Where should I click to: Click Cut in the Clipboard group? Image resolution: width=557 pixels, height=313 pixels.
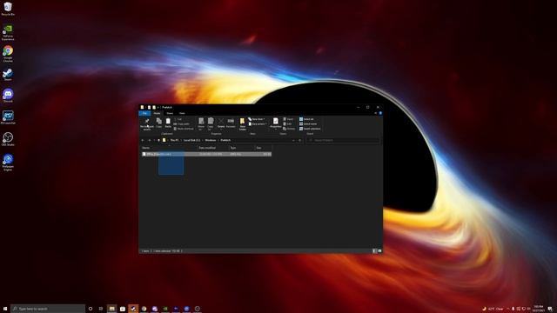click(x=178, y=119)
